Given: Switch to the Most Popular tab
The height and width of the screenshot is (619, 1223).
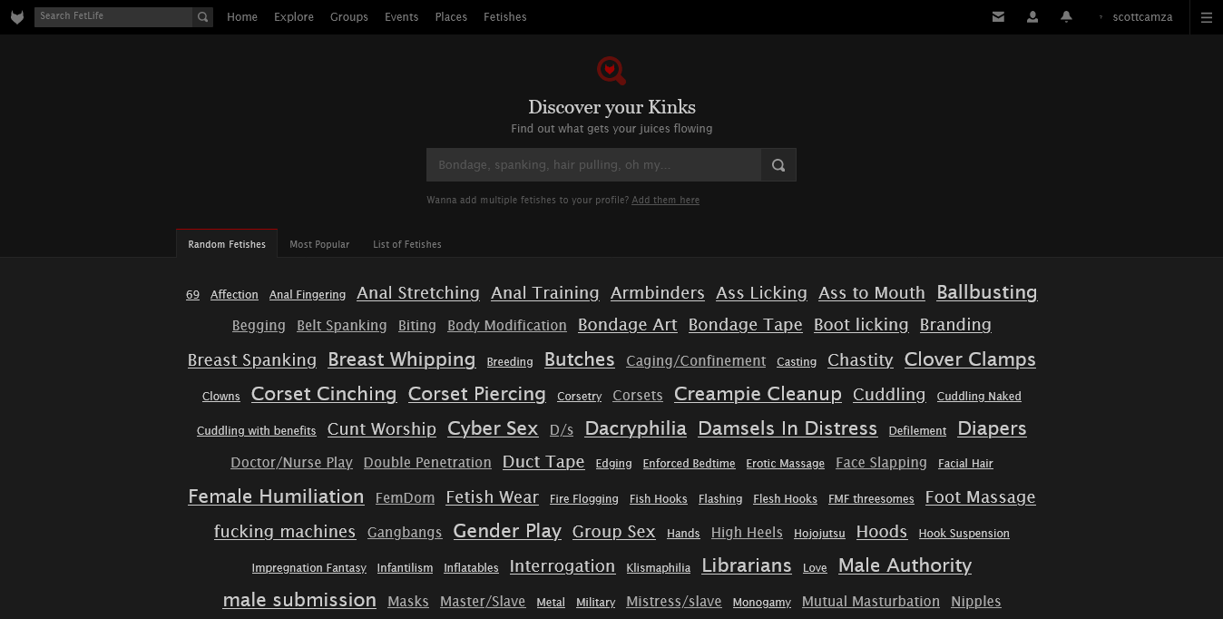Looking at the screenshot, I should coord(319,244).
